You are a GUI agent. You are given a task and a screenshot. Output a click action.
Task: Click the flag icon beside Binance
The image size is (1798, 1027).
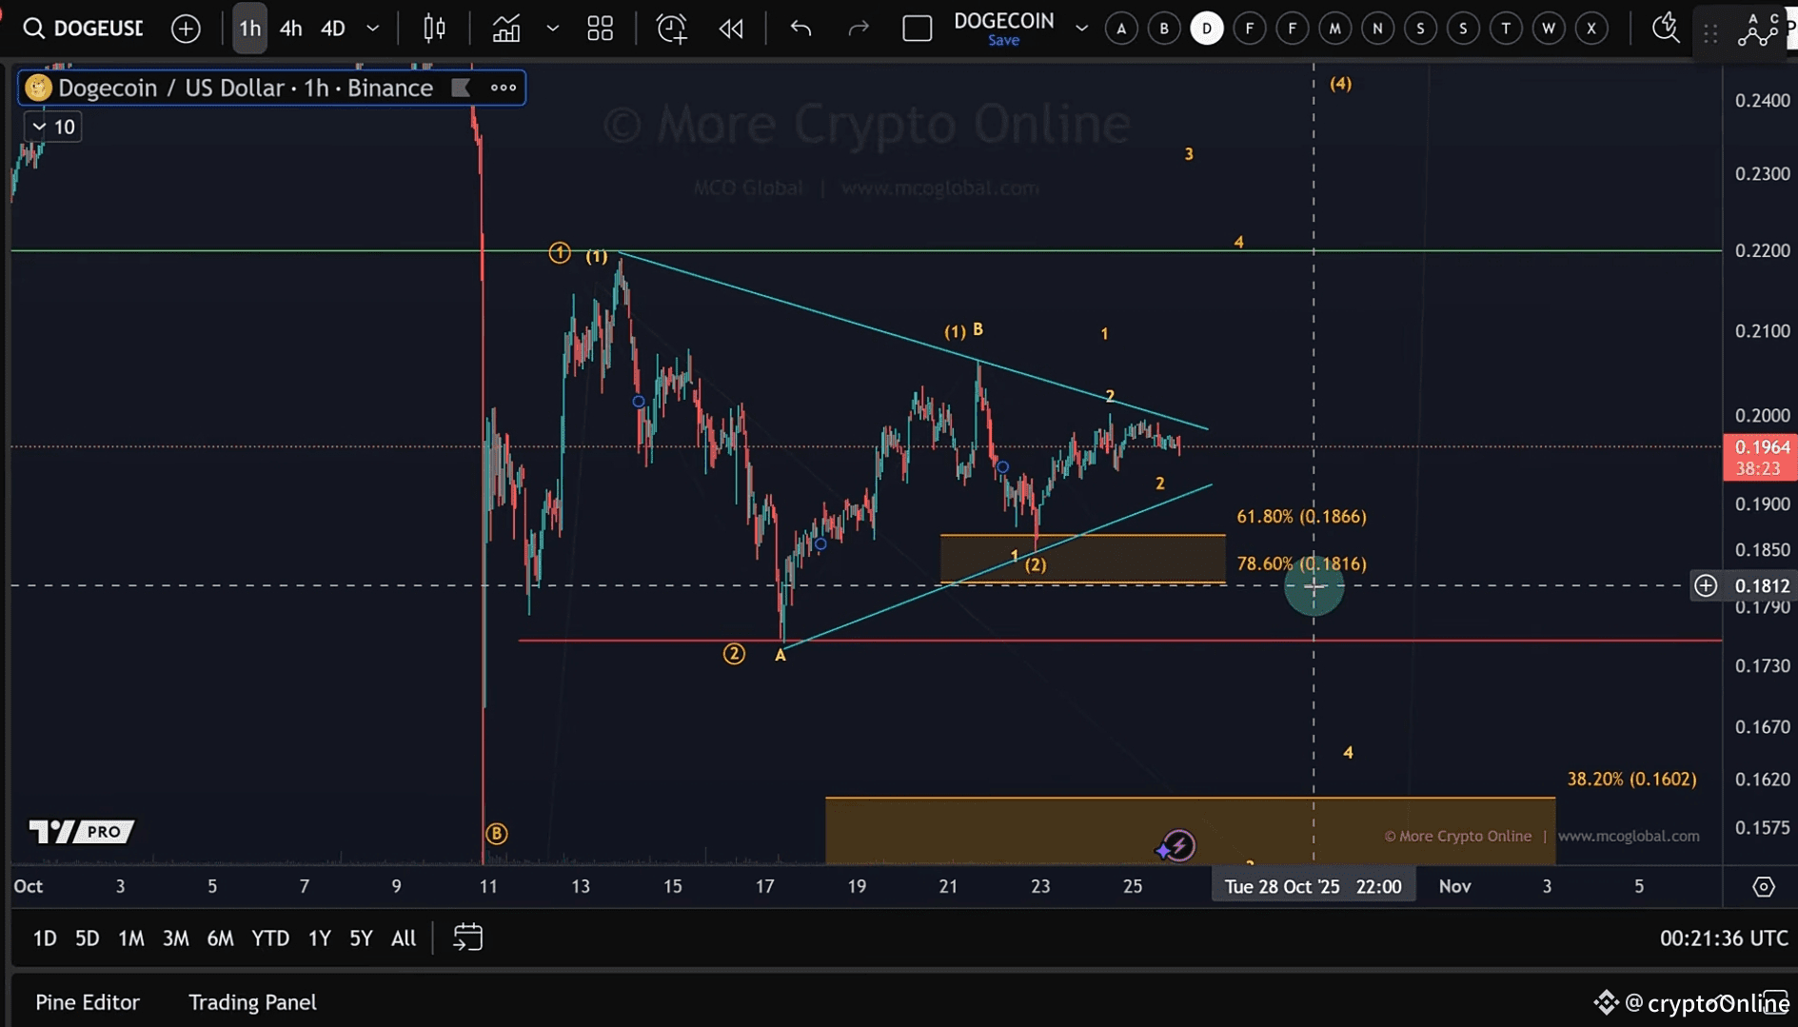click(x=461, y=88)
